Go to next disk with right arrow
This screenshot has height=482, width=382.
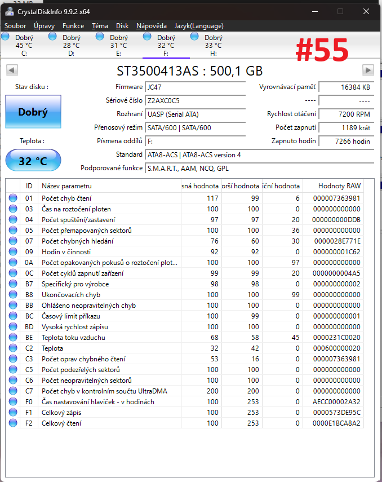368,70
